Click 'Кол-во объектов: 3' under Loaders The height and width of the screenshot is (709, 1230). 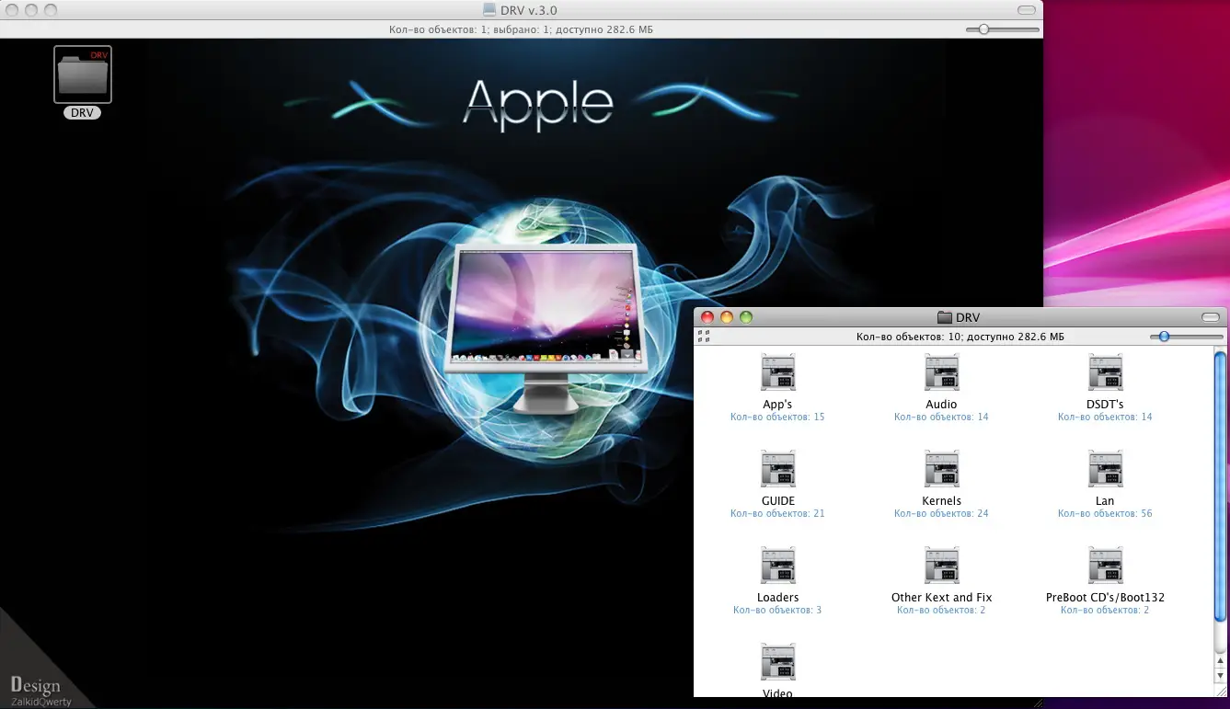[777, 610]
